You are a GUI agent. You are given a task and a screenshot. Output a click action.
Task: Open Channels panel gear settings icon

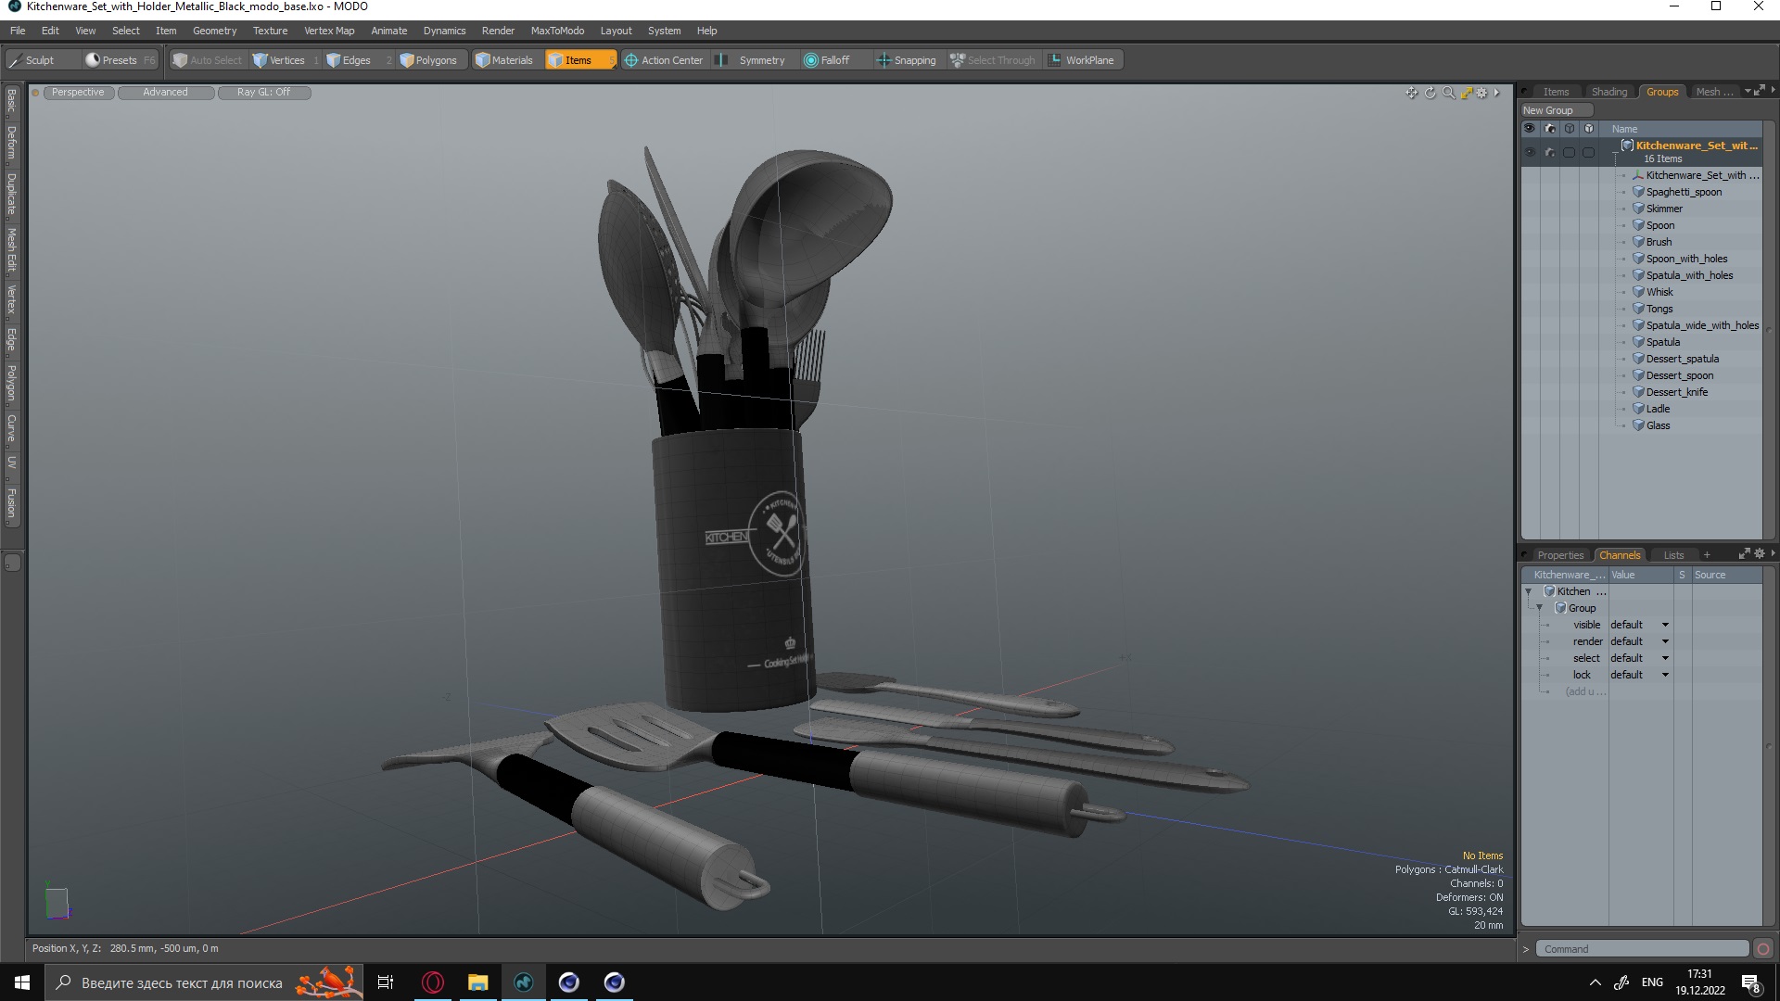click(x=1760, y=554)
